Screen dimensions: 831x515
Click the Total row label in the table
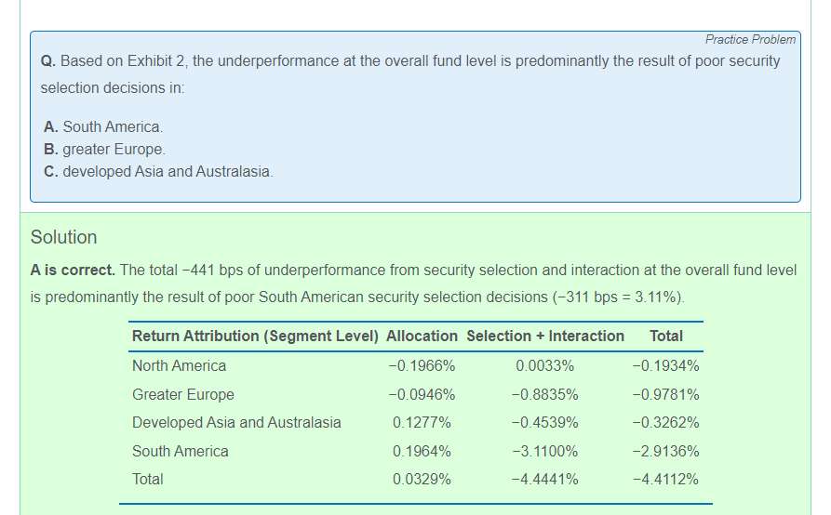tap(147, 479)
